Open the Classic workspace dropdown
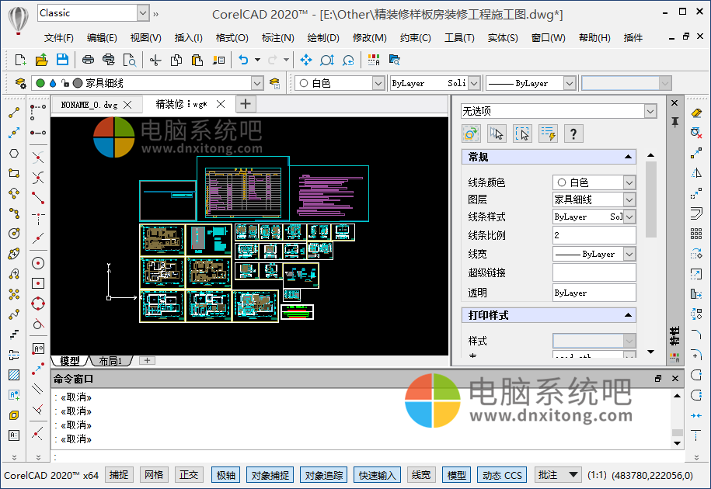Viewport: 711px width, 489px height. tap(143, 13)
